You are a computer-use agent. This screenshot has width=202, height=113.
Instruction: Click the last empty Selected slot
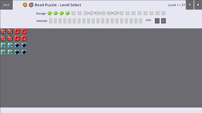pos(141,21)
